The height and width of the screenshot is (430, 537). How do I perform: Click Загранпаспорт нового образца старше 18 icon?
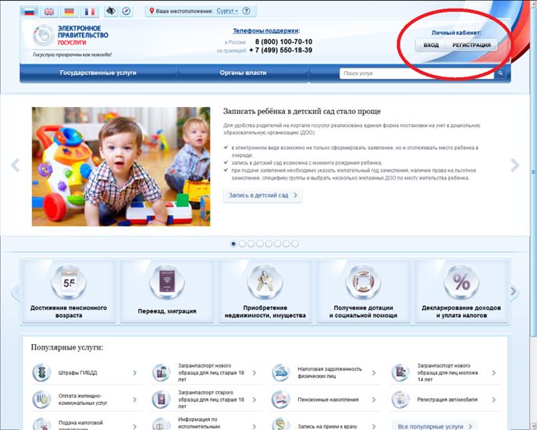click(162, 372)
